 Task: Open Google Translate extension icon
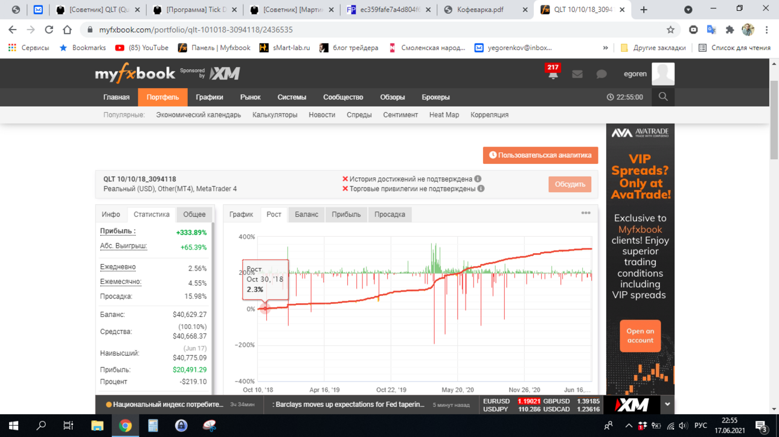(x=711, y=30)
